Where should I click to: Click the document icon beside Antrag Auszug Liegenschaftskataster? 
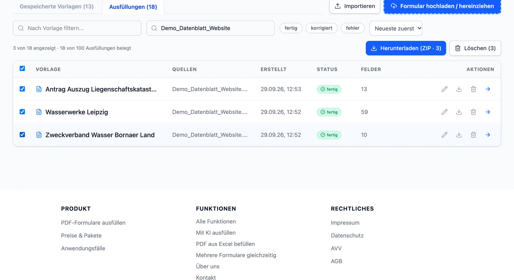pos(39,89)
